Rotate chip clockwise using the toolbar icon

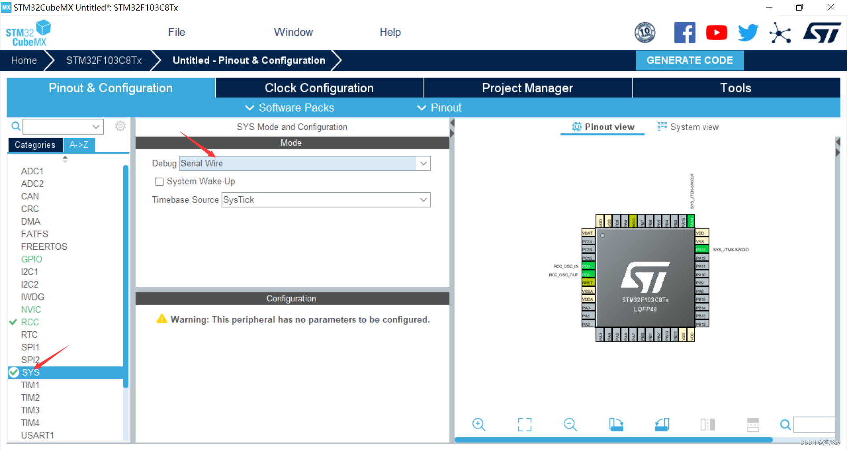(616, 424)
